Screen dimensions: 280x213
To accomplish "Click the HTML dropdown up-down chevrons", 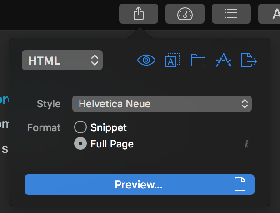I will pos(95,60).
